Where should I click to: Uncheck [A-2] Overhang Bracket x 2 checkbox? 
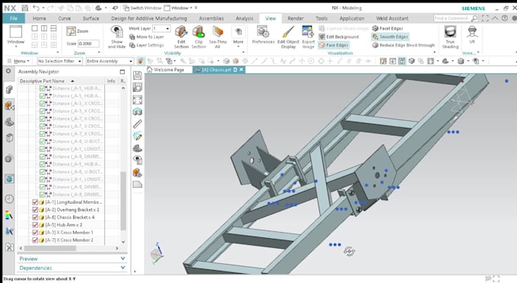[x=35, y=210]
